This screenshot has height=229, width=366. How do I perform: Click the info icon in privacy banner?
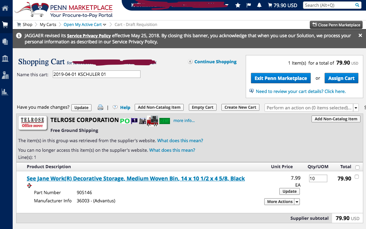point(19,36)
